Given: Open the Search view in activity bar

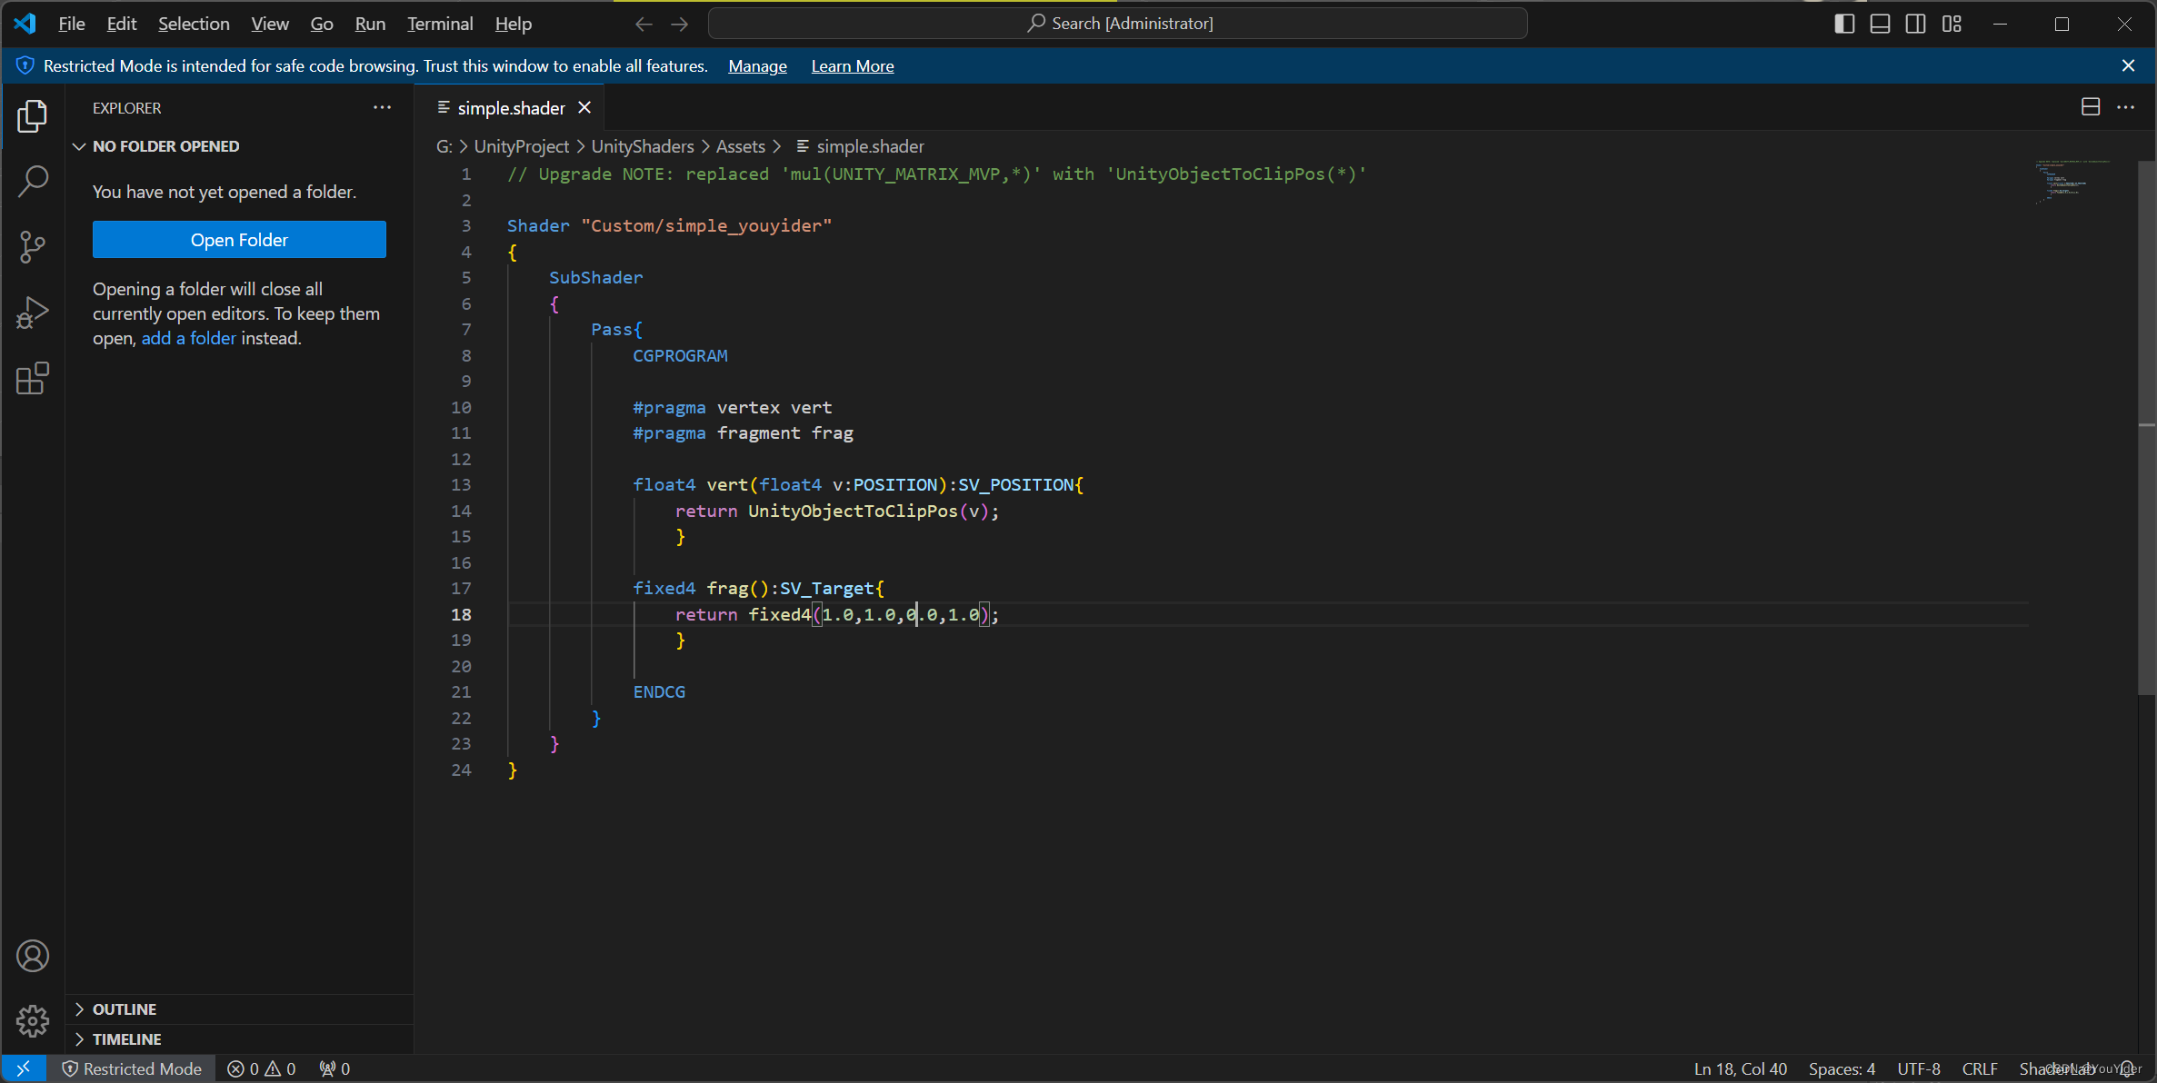Looking at the screenshot, I should point(33,181).
